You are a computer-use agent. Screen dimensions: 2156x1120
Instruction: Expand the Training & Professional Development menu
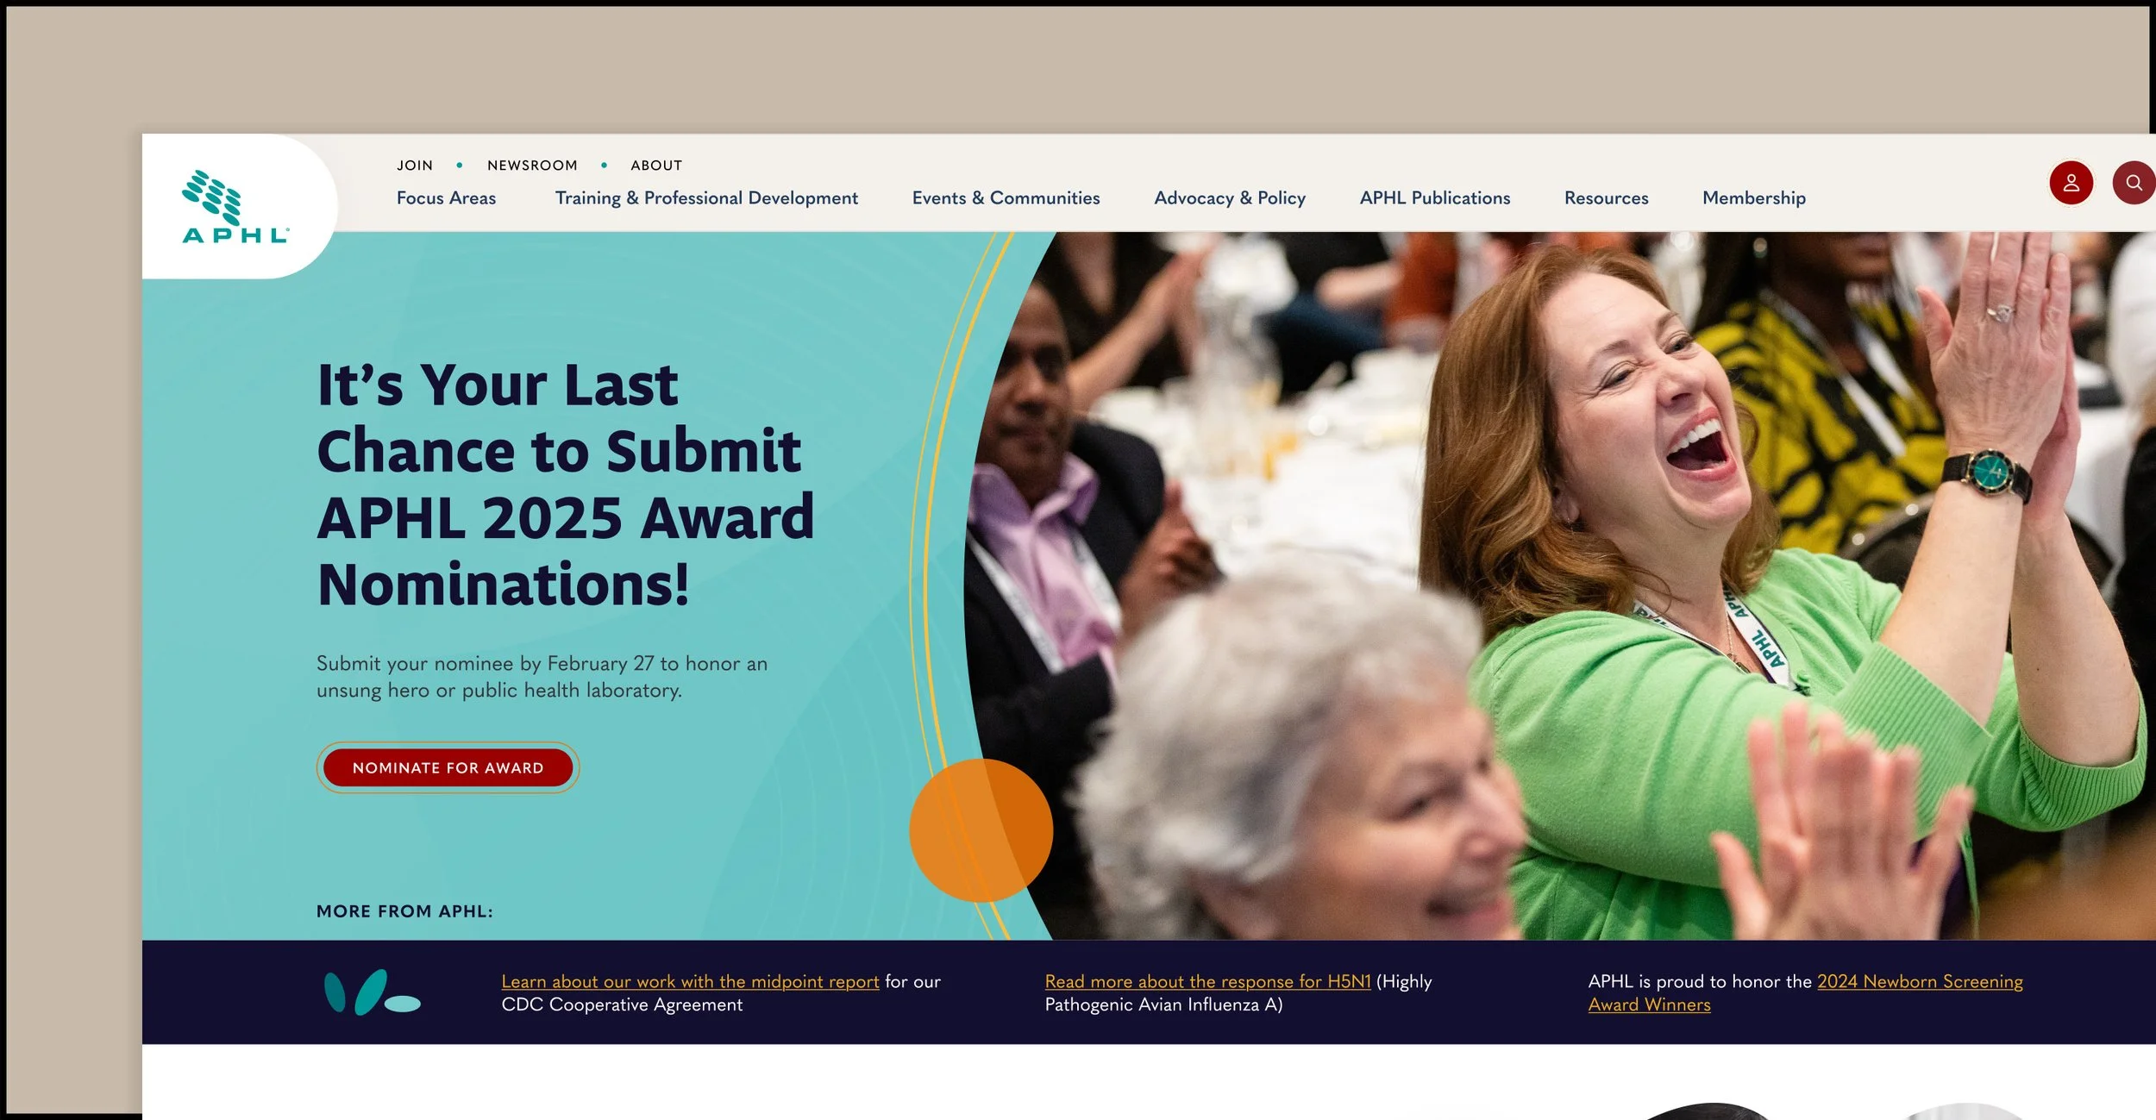pos(706,197)
